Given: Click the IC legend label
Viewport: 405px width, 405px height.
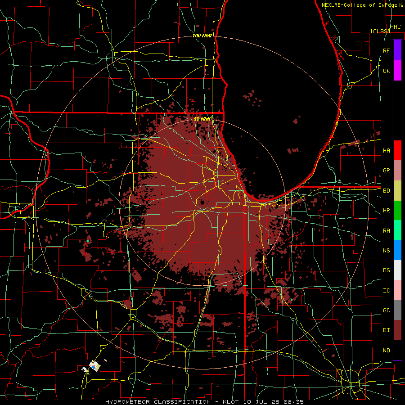Looking at the screenshot, I should [386, 291].
